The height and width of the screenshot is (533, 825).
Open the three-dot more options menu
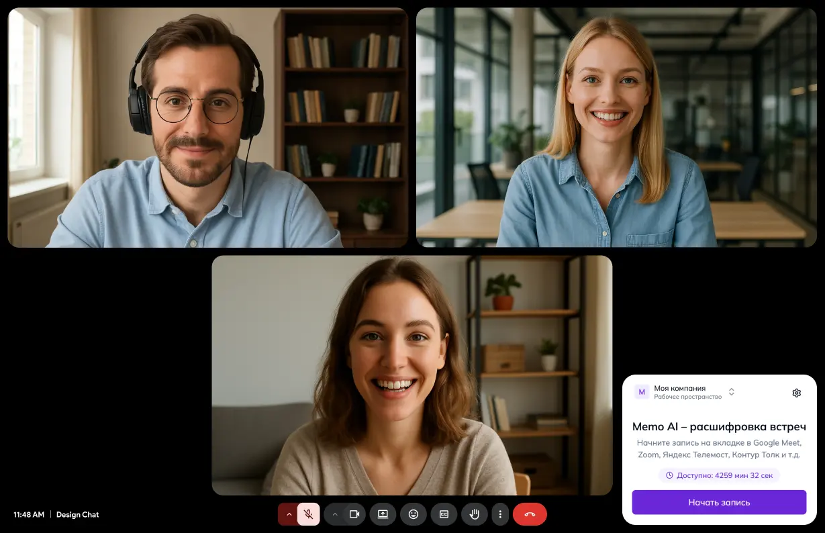pyautogui.click(x=500, y=514)
